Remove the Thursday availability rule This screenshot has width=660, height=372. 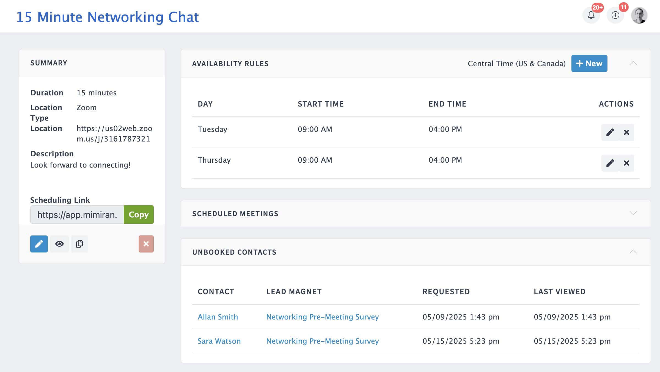(x=626, y=163)
